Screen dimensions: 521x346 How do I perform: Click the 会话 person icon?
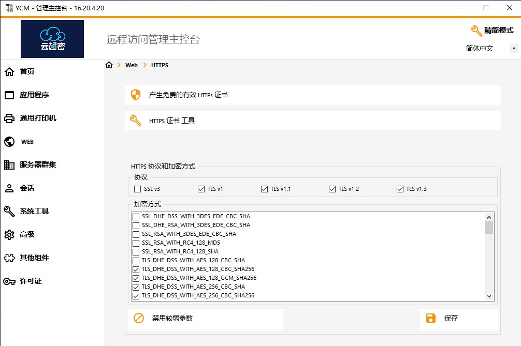pos(9,188)
